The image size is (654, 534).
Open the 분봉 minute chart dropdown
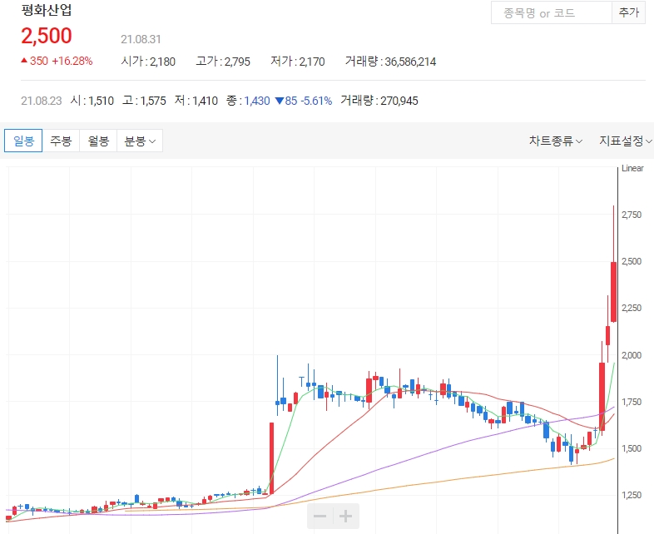[140, 141]
